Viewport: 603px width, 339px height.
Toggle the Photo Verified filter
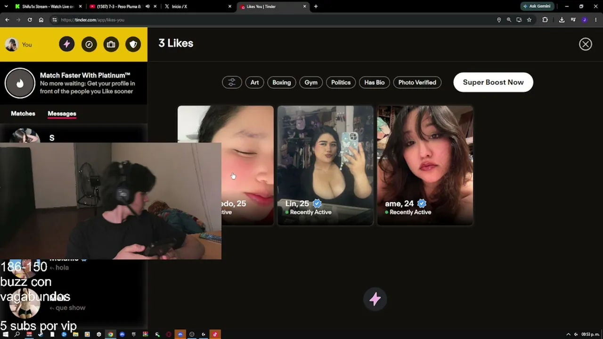pyautogui.click(x=417, y=82)
